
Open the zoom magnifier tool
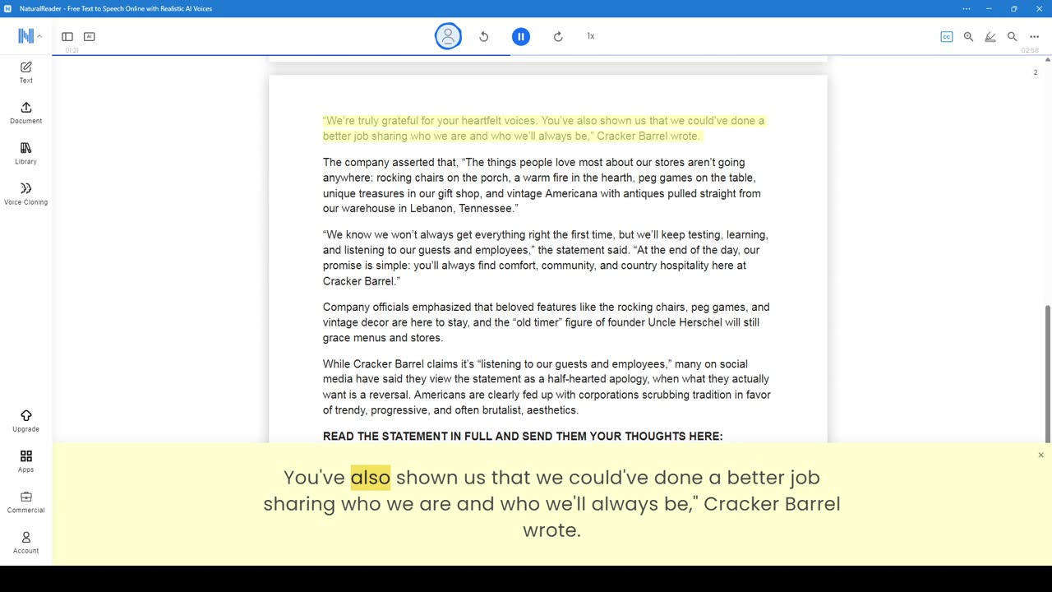(x=968, y=36)
